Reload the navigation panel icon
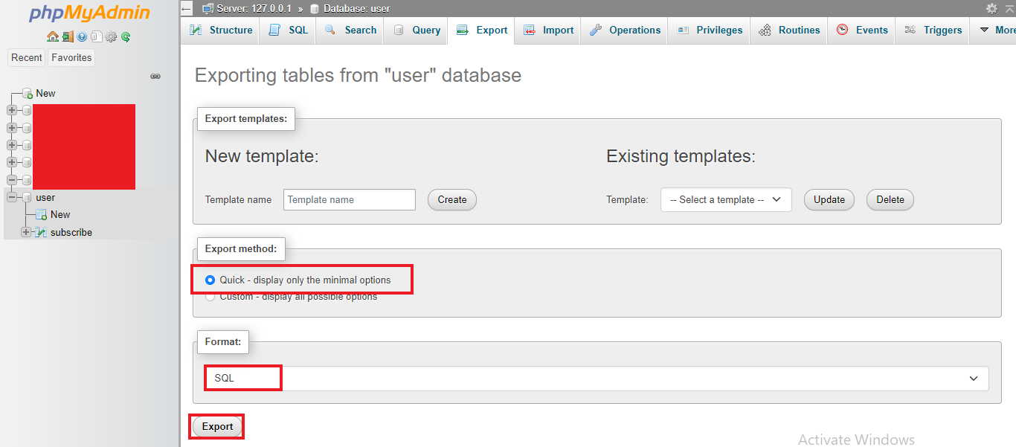 tap(126, 36)
